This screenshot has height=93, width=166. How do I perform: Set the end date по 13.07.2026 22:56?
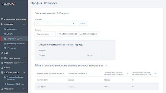click(89, 34)
